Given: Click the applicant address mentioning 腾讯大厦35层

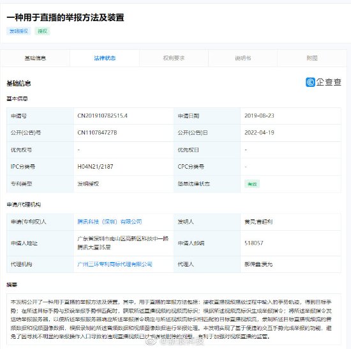Looking at the screenshot, I should click(x=123, y=243).
